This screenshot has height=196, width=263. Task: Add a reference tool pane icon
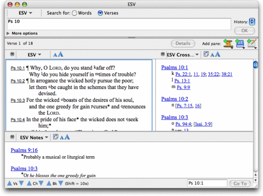pos(240,44)
